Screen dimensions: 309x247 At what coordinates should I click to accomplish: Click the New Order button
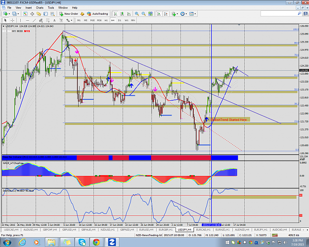69,14
